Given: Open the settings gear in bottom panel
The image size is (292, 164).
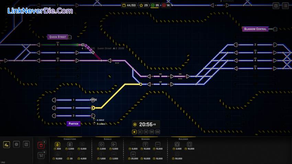Looking at the screenshot, I should pos(16,145).
